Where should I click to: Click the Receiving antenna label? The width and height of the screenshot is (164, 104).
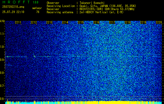tap(60, 12)
